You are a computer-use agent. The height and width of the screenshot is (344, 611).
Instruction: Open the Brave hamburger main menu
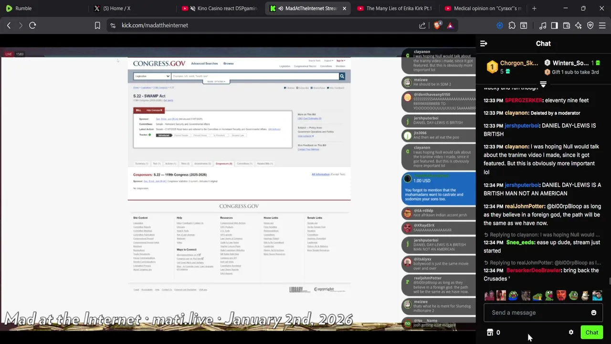point(602,25)
